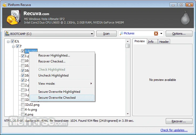Screen dimensions: 196x135
Task: Click the Pictures filter magnifier icon
Action: 121,34
